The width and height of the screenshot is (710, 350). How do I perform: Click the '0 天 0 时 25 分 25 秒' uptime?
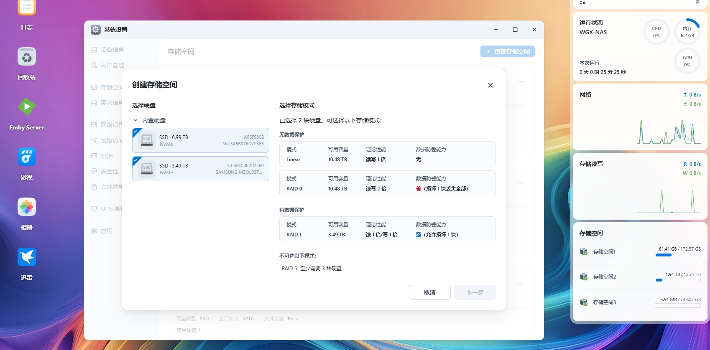pyautogui.click(x=603, y=72)
